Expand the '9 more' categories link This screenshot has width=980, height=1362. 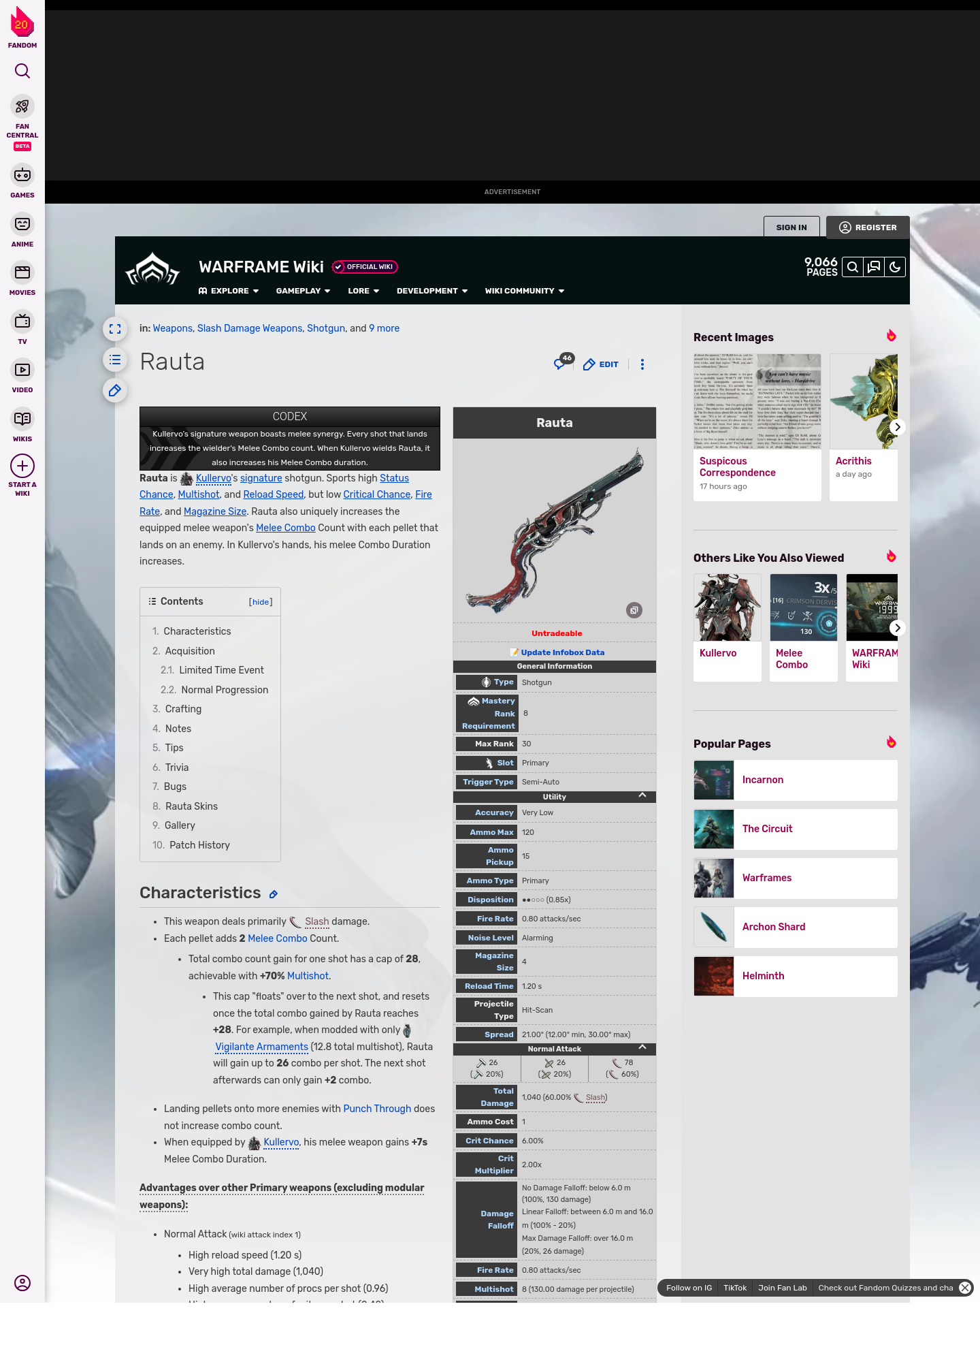pyautogui.click(x=385, y=328)
